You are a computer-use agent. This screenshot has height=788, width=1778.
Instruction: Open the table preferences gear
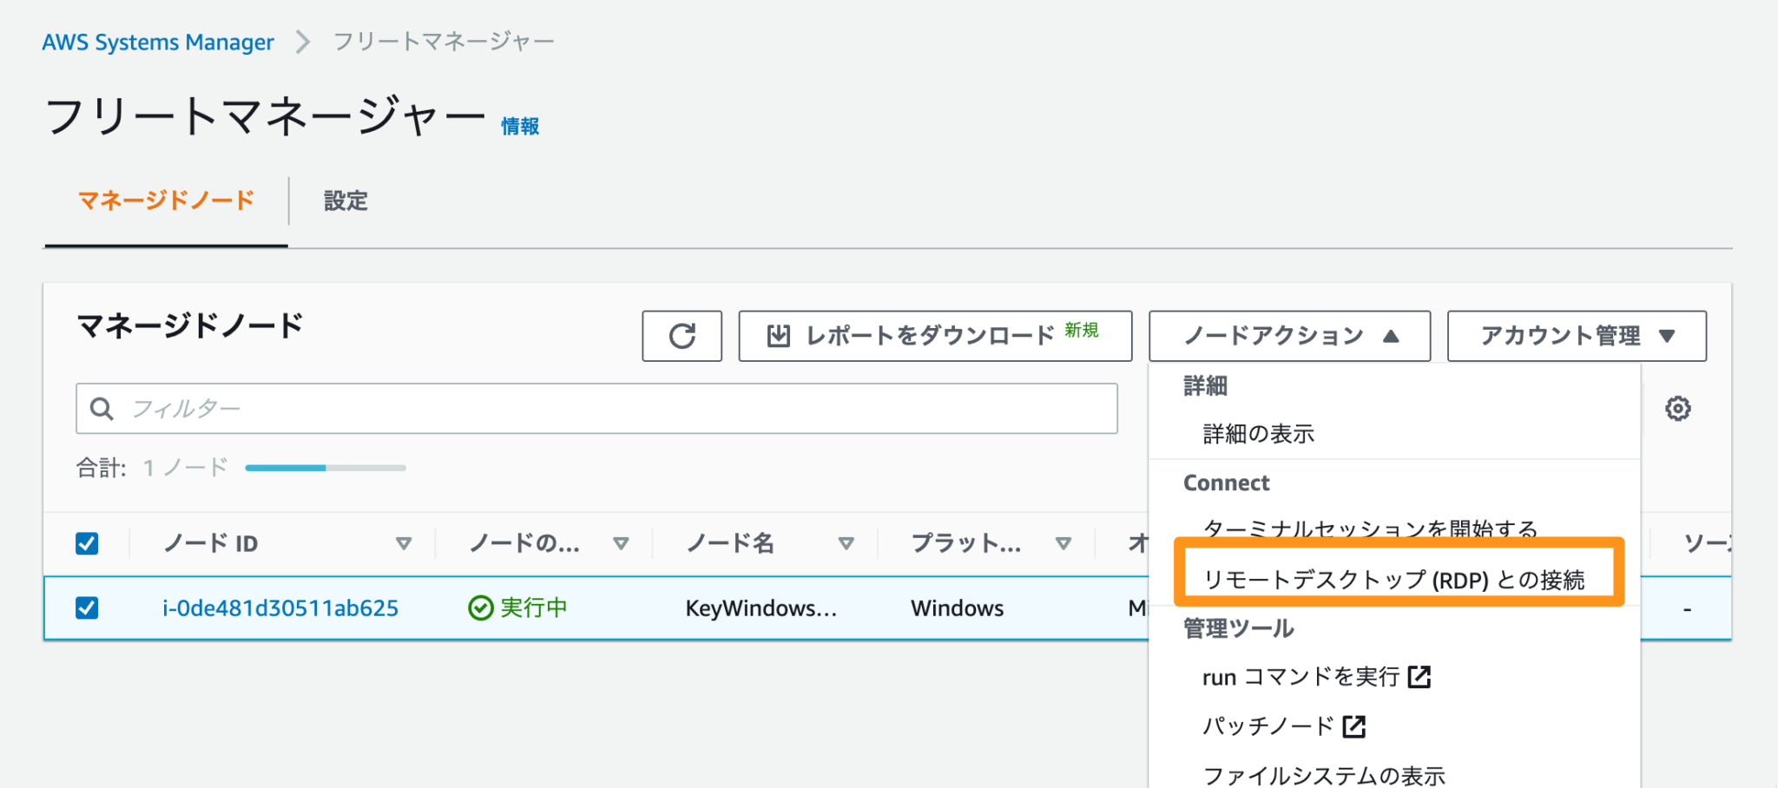tap(1677, 408)
